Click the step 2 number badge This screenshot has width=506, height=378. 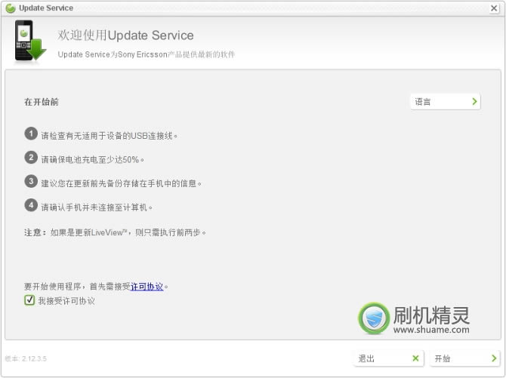pyautogui.click(x=31, y=158)
